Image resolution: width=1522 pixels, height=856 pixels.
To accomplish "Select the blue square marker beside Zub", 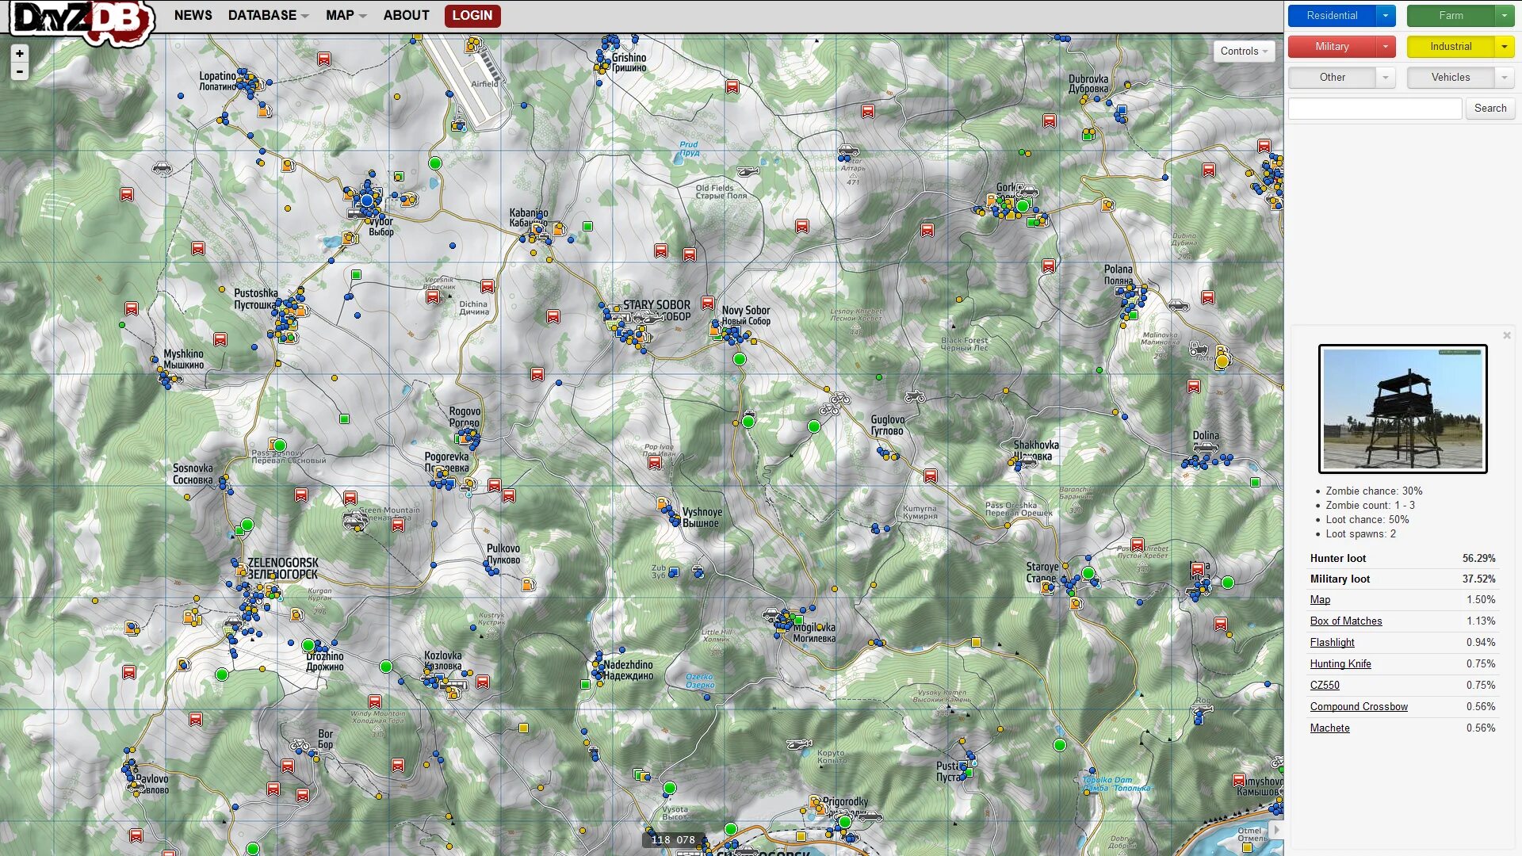I will pyautogui.click(x=674, y=571).
